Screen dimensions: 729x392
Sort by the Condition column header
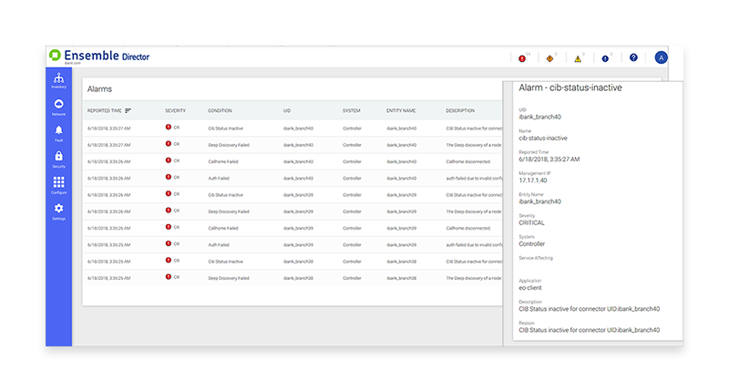coord(220,110)
